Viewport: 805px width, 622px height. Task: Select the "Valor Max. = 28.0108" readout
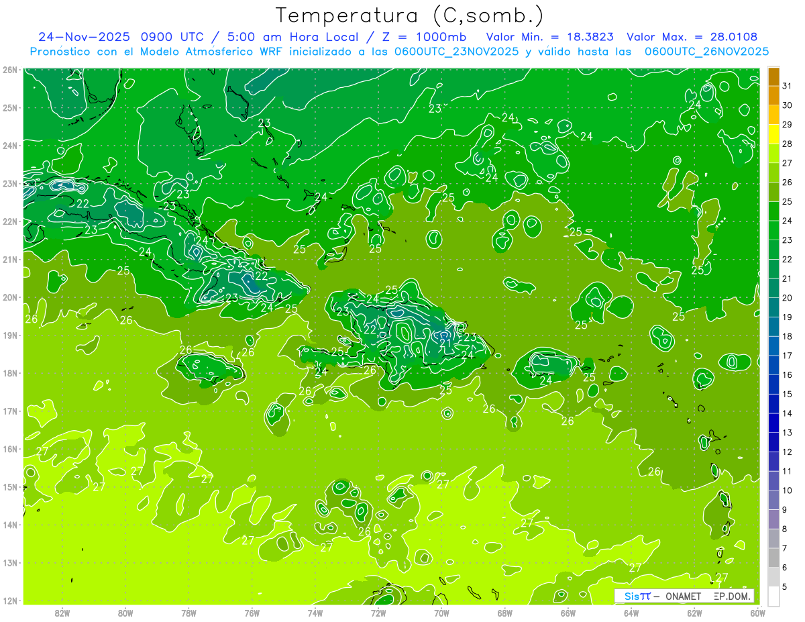tap(692, 37)
